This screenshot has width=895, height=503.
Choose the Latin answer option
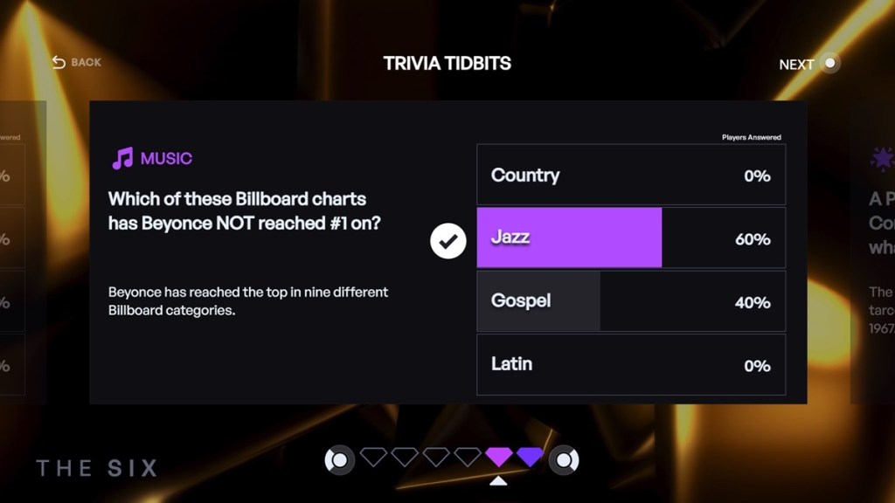pyautogui.click(x=630, y=364)
